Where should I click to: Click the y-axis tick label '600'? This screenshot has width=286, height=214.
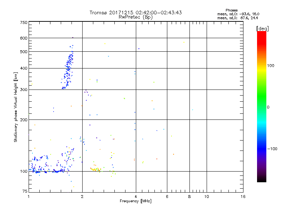24,38
